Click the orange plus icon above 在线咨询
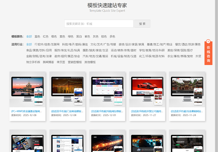 pyautogui.click(x=208, y=42)
